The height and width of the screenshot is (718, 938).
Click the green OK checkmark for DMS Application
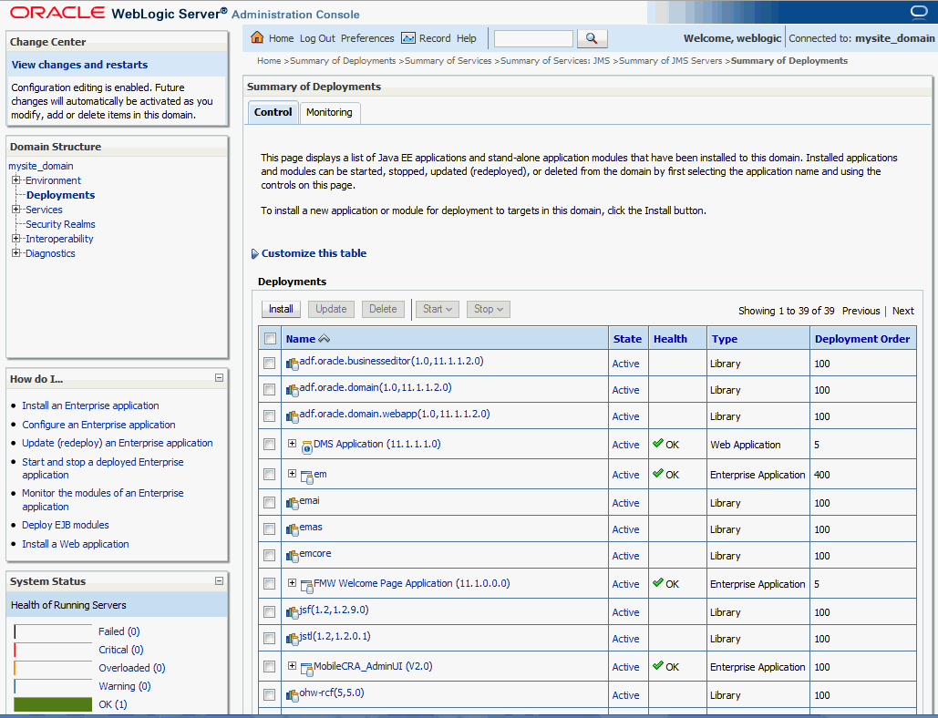point(658,443)
